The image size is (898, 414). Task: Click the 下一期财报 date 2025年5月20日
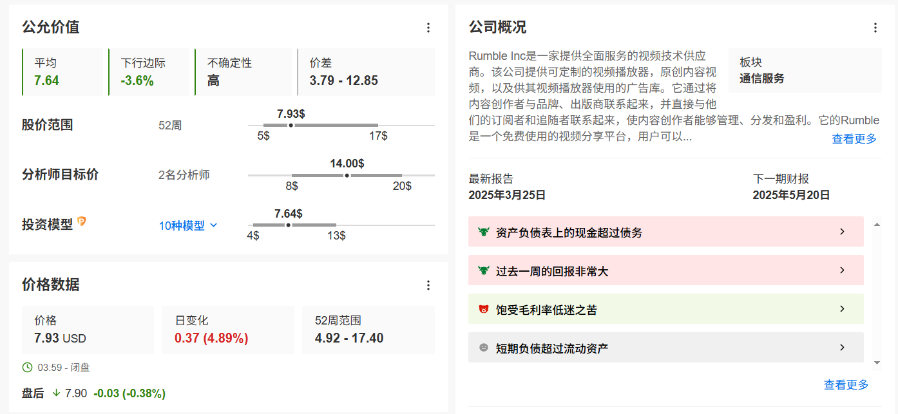pyautogui.click(x=791, y=195)
